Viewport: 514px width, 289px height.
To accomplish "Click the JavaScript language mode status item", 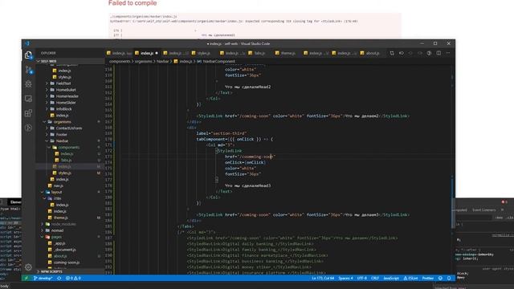I will (x=391, y=279).
